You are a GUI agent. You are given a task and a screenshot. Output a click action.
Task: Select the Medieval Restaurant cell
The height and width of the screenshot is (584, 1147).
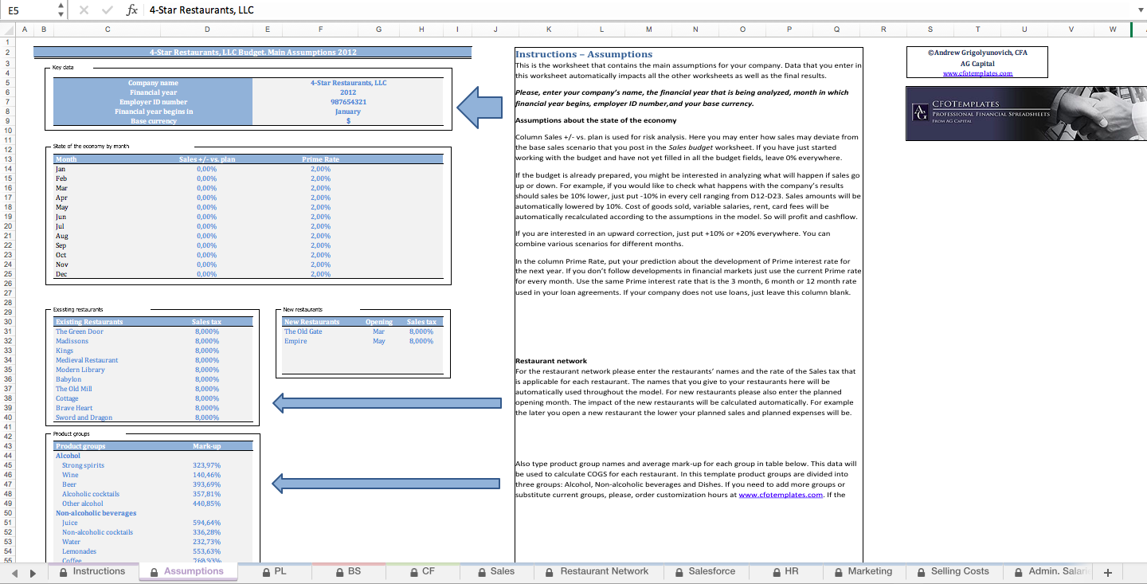(108, 360)
